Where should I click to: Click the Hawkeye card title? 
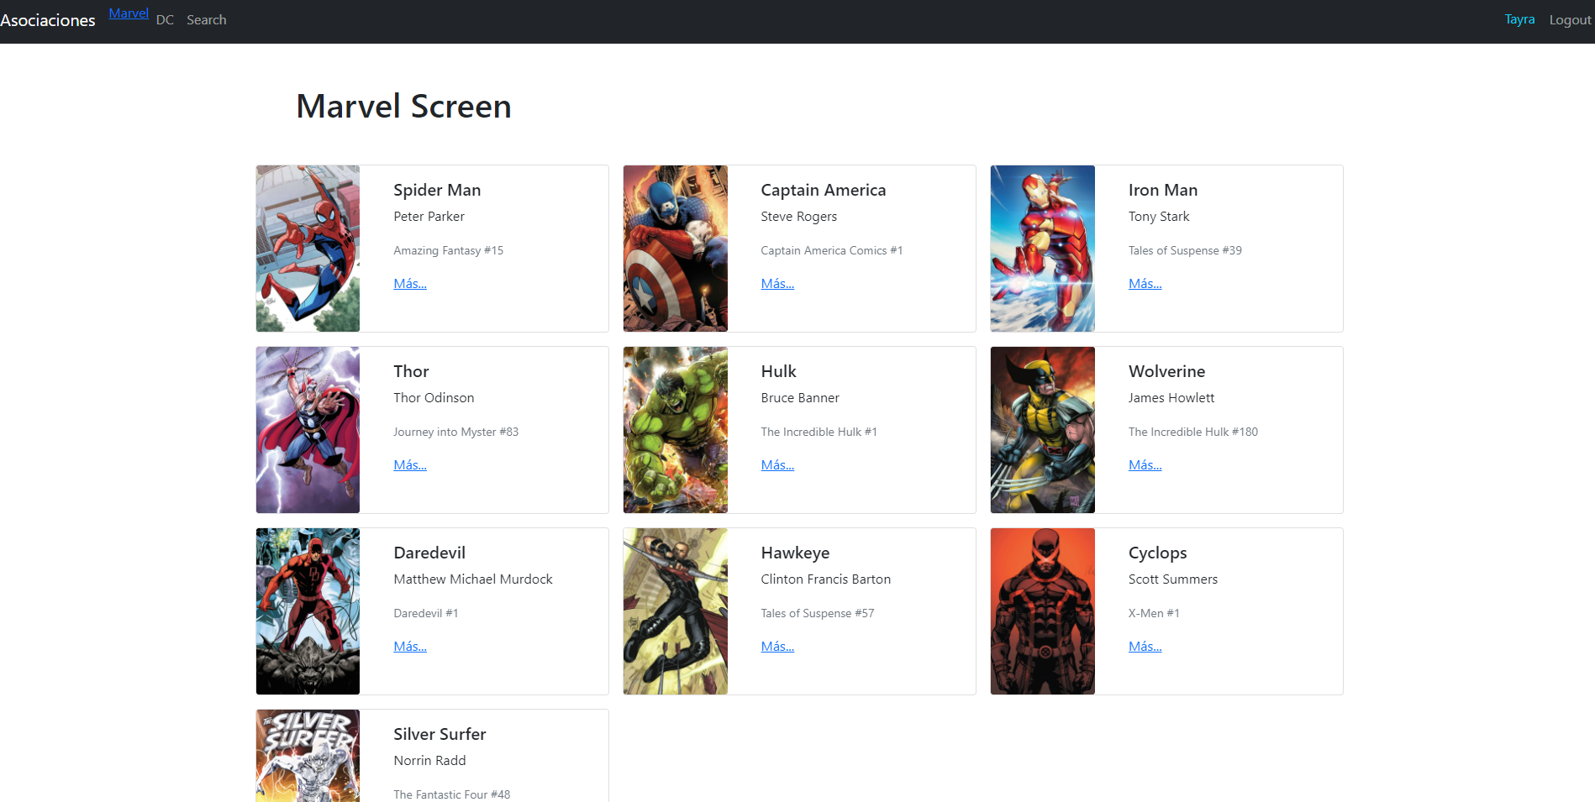pyautogui.click(x=795, y=553)
